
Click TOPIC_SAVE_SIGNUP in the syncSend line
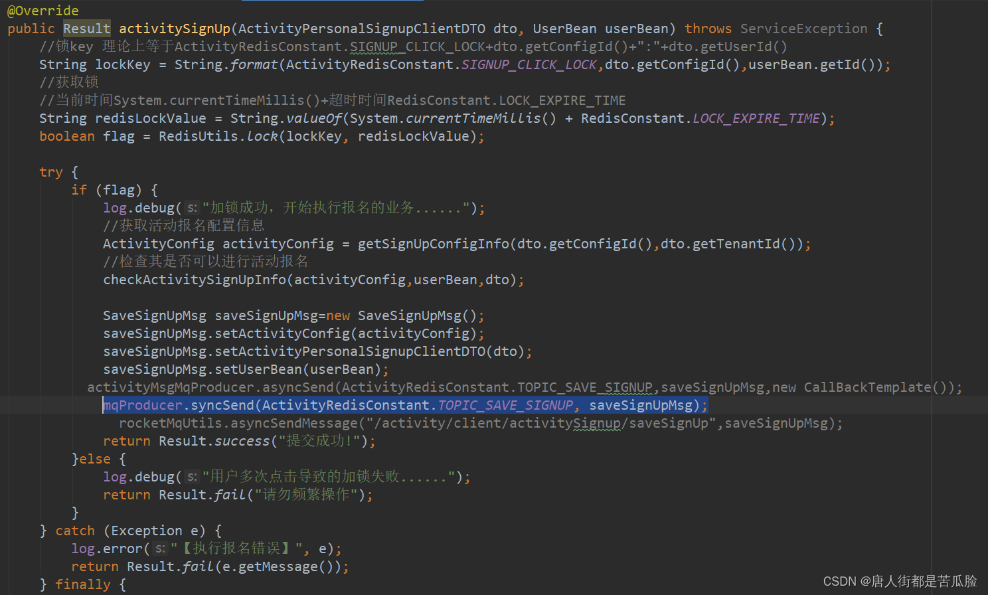pos(505,405)
